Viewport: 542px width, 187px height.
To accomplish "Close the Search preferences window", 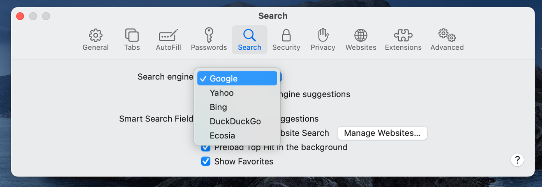I will 20,16.
